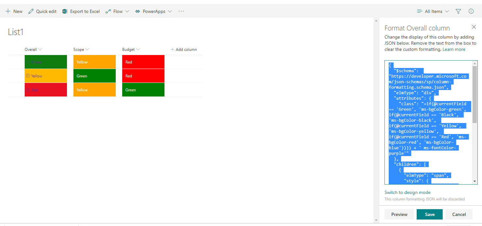Click the Add column header
Viewport: 482px width, 226px height.
[184, 50]
